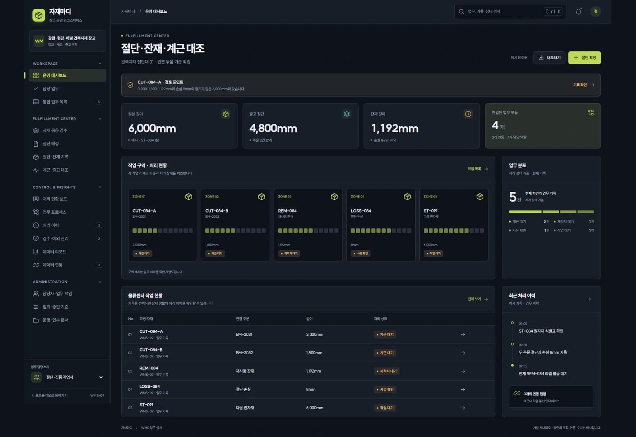The width and height of the screenshot is (636, 437).
Task: Click the 자재마디 logo cube icon
Action: coord(39,15)
